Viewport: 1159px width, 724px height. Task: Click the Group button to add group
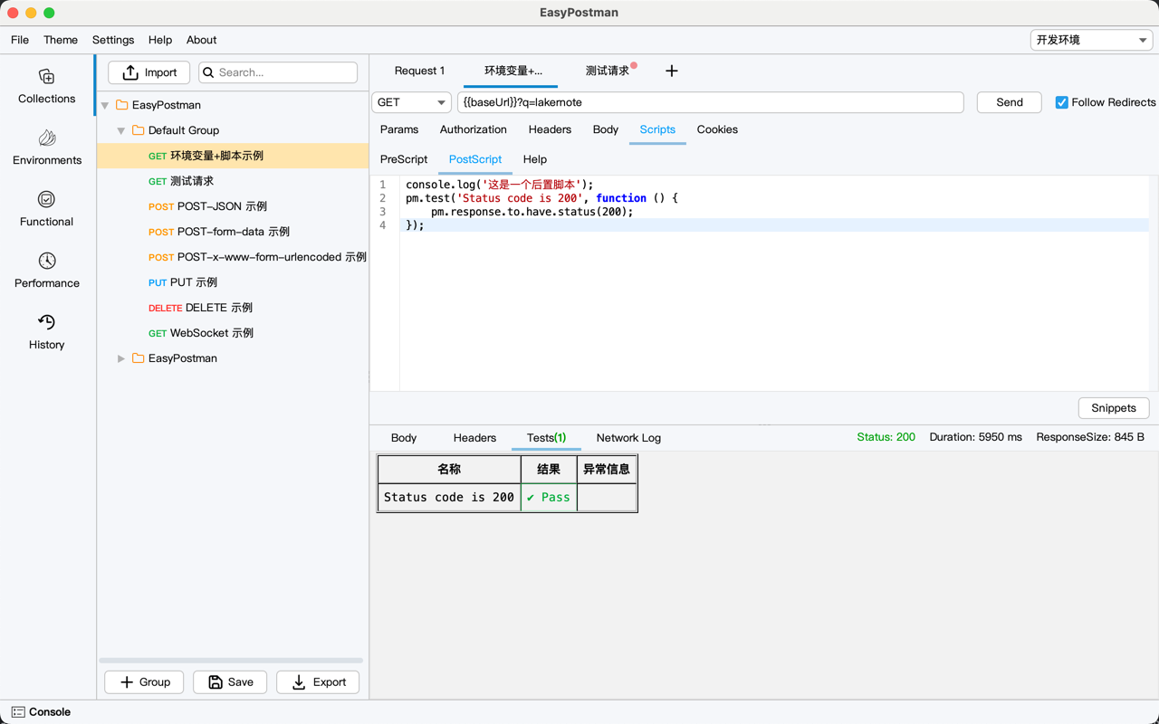pos(145,682)
